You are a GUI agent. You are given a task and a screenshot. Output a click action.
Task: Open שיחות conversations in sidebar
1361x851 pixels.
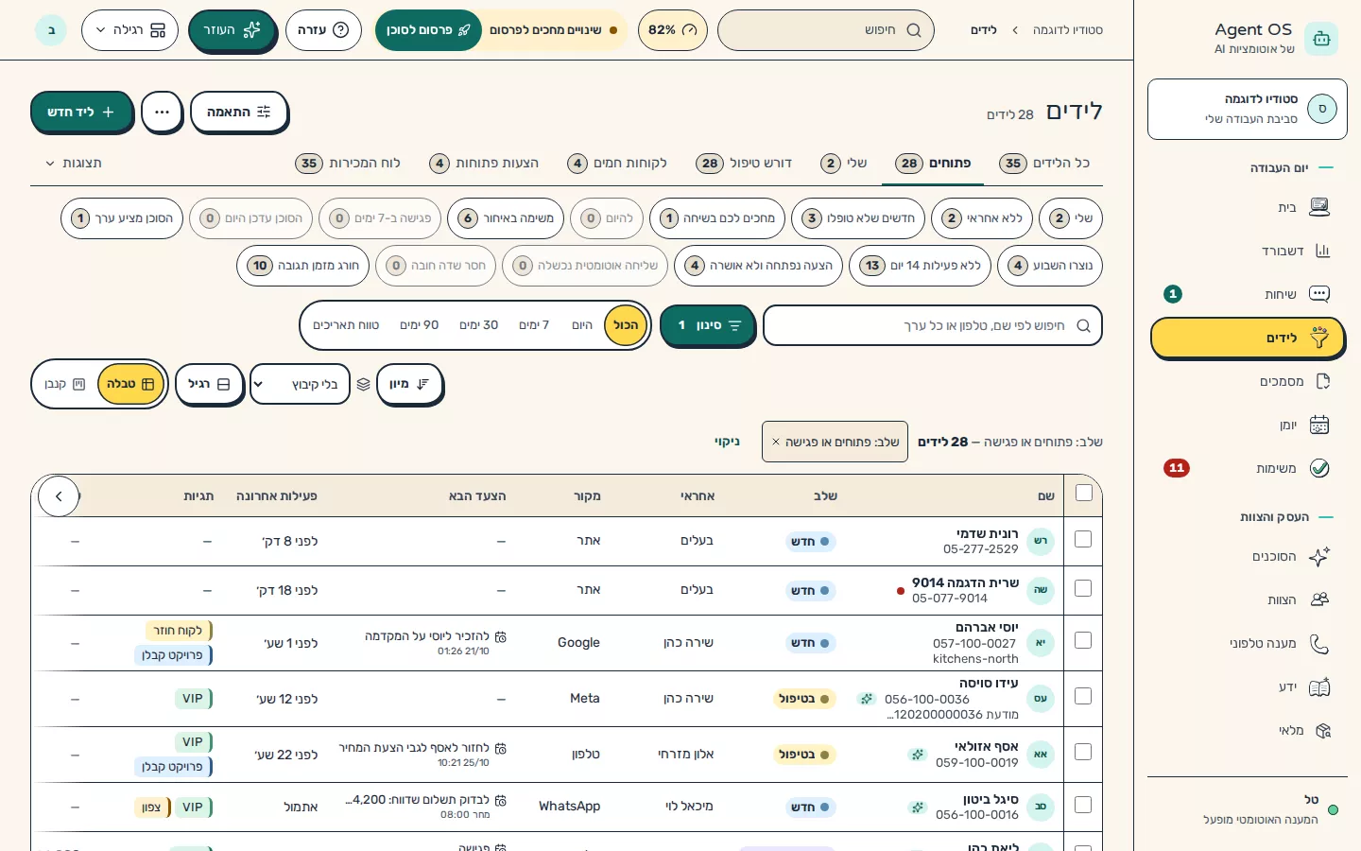pyautogui.click(x=1248, y=294)
